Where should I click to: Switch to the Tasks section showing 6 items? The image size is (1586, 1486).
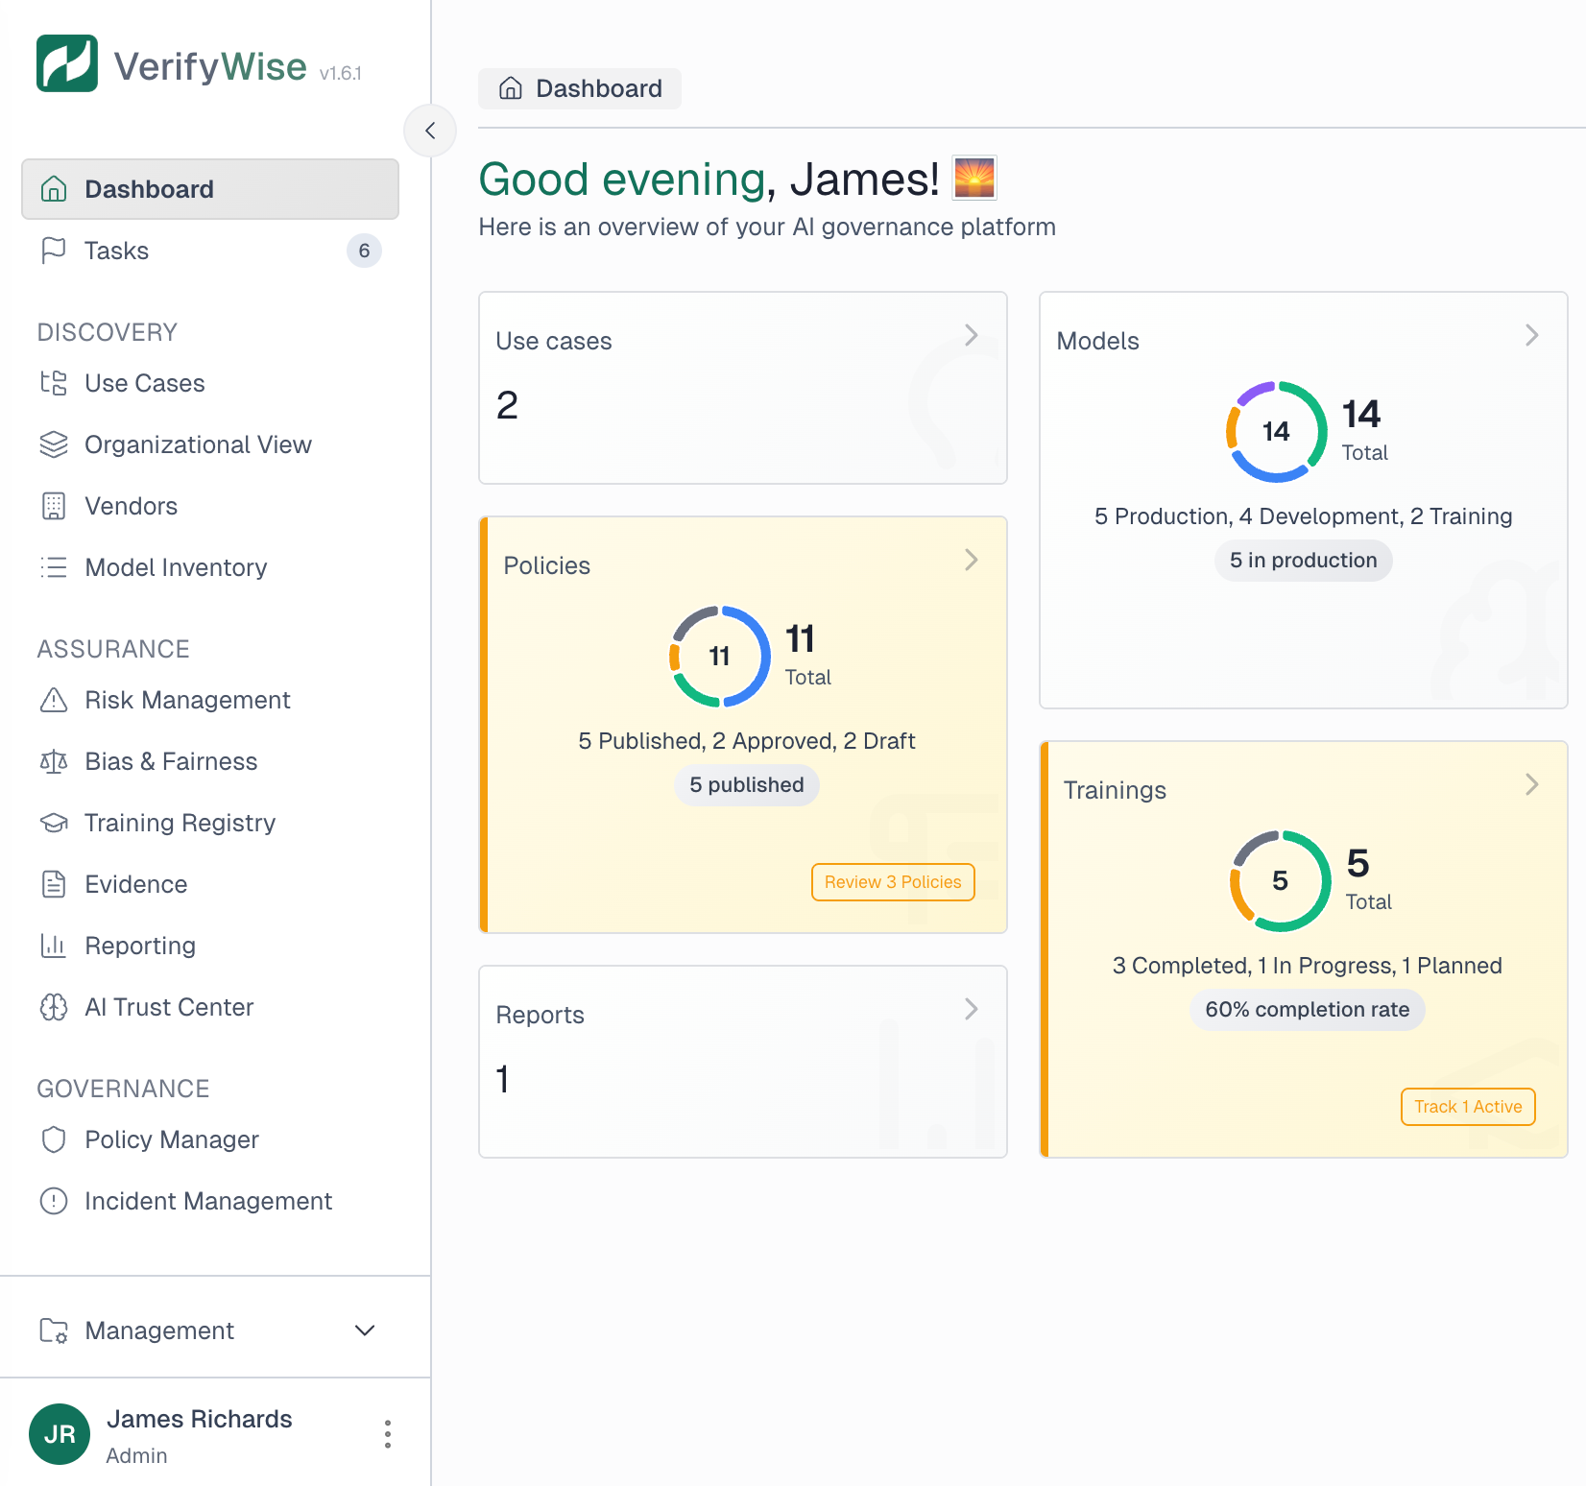click(116, 251)
